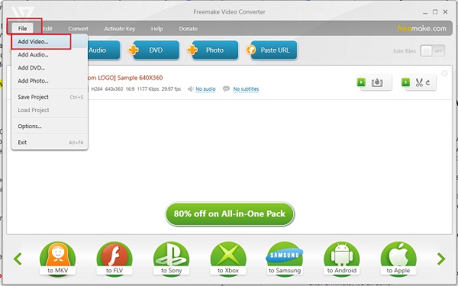Select the to Xbox output format
Viewport: 458px width, 286px height.
(228, 259)
